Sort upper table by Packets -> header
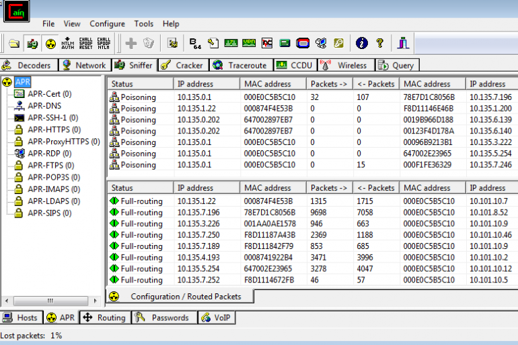 coord(330,84)
